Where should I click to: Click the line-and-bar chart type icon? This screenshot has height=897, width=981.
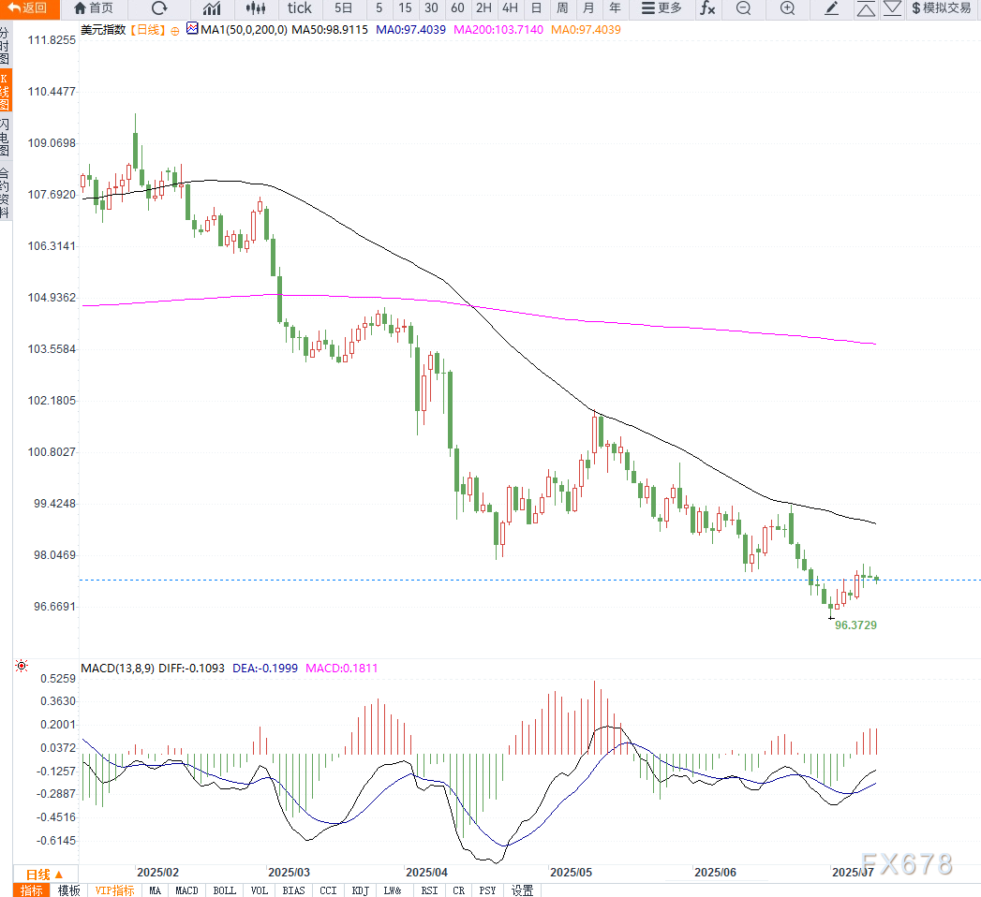212,8
